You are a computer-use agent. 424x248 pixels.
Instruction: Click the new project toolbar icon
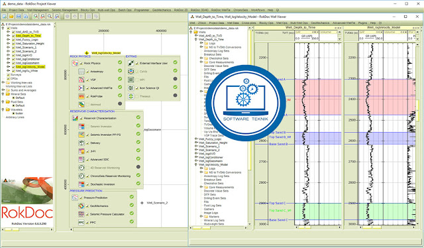pos(5,17)
